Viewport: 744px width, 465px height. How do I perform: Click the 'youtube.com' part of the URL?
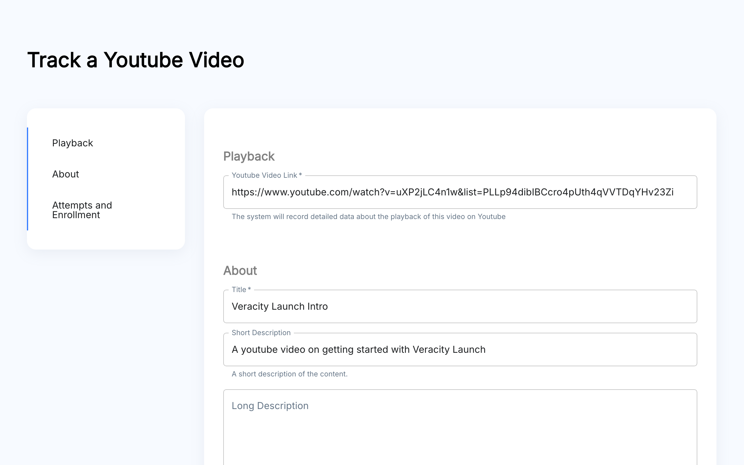(319, 192)
